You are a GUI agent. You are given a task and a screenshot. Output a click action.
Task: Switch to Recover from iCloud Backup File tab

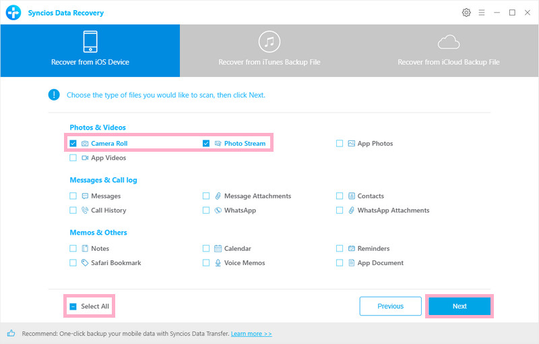point(449,51)
